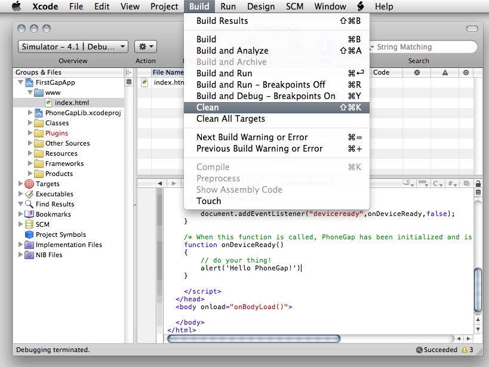Open the Design menu
The height and width of the screenshot is (367, 489).
(x=261, y=6)
